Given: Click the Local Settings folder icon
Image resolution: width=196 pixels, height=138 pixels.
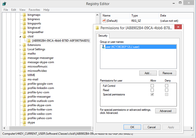Looking at the screenshot, I should (24, 49).
